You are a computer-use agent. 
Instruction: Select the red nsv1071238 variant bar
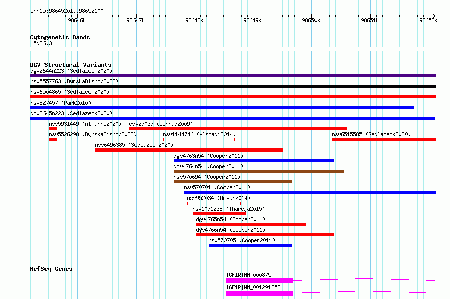pyautogui.click(x=219, y=214)
